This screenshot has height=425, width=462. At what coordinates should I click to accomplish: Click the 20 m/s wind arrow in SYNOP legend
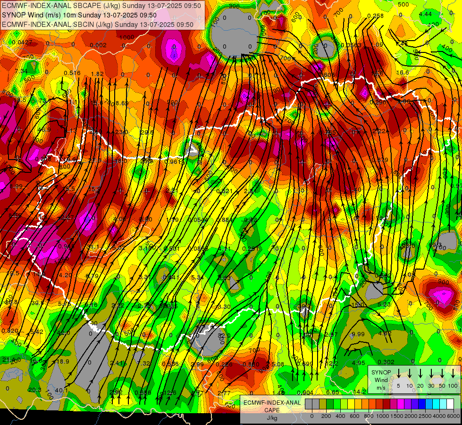(420, 373)
